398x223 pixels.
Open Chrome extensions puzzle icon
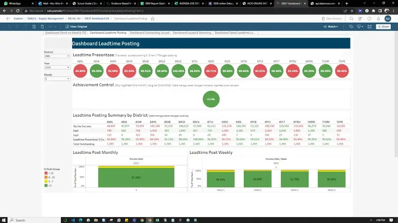[374, 11]
